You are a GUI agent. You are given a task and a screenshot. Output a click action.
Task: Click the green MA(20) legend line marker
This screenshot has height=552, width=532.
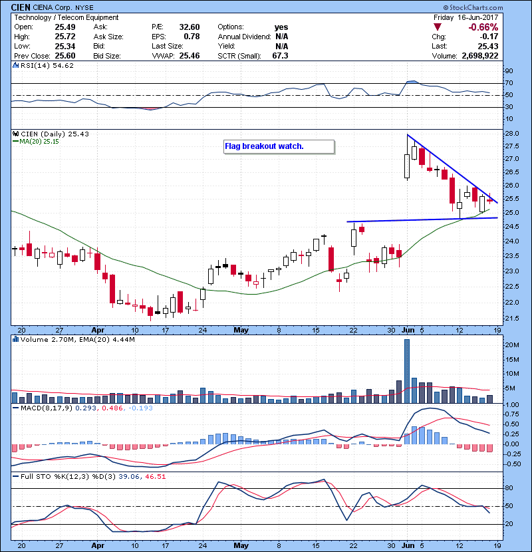click(x=15, y=142)
